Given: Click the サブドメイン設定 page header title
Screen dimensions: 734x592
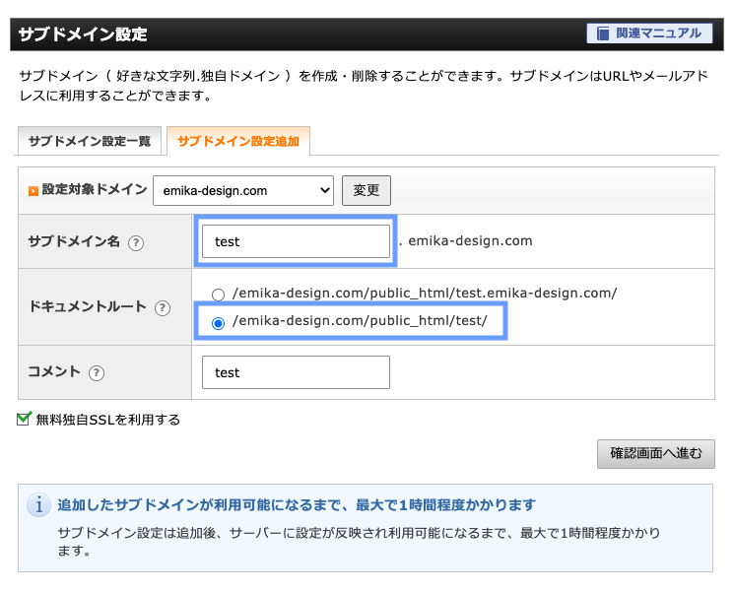Looking at the screenshot, I should pos(83,34).
